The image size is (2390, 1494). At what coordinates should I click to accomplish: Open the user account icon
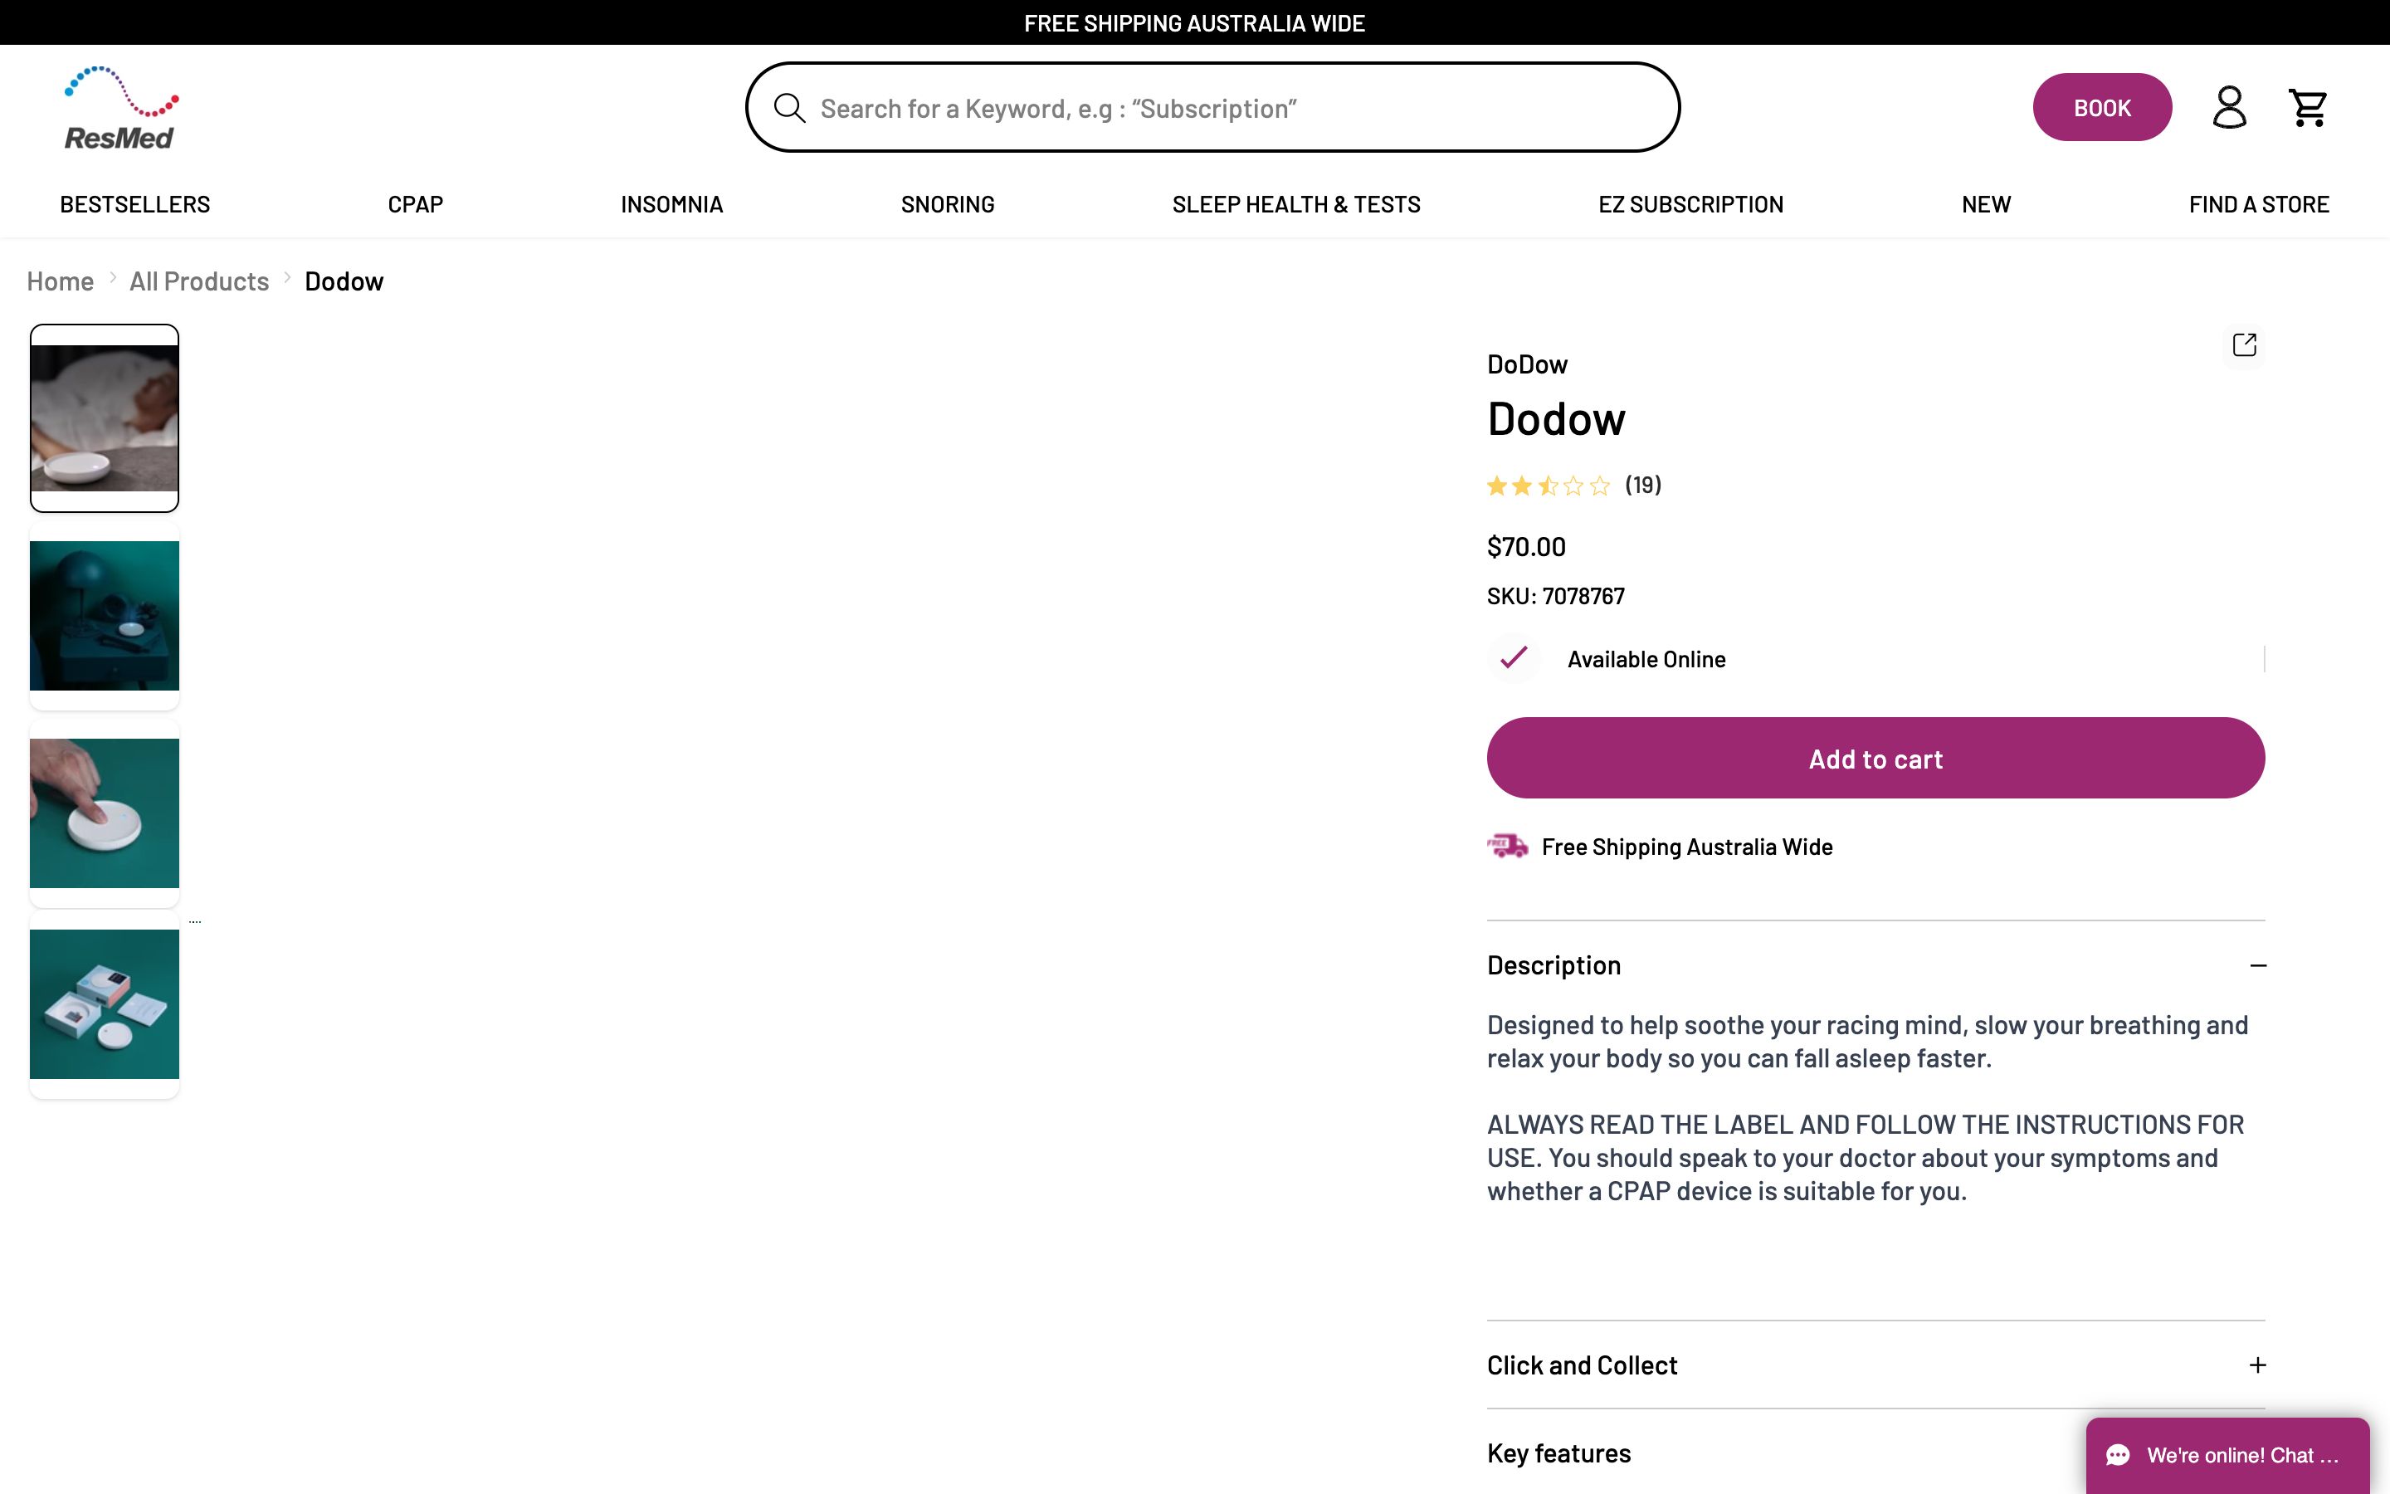[x=2229, y=107]
